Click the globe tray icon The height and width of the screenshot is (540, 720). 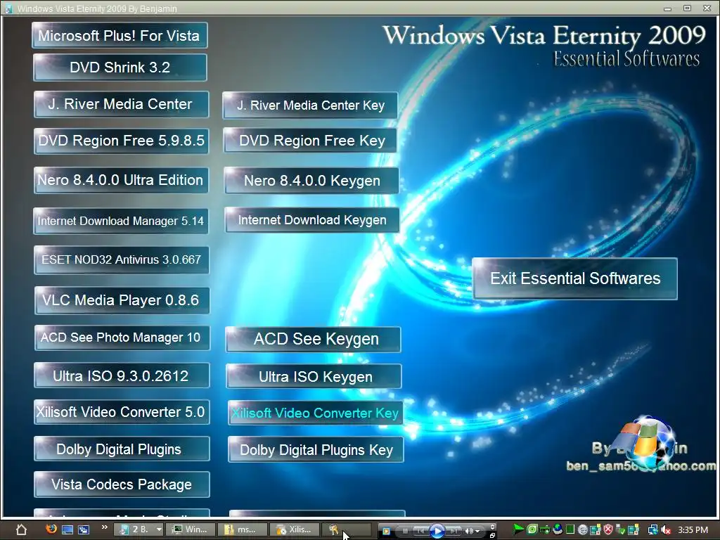[558, 529]
